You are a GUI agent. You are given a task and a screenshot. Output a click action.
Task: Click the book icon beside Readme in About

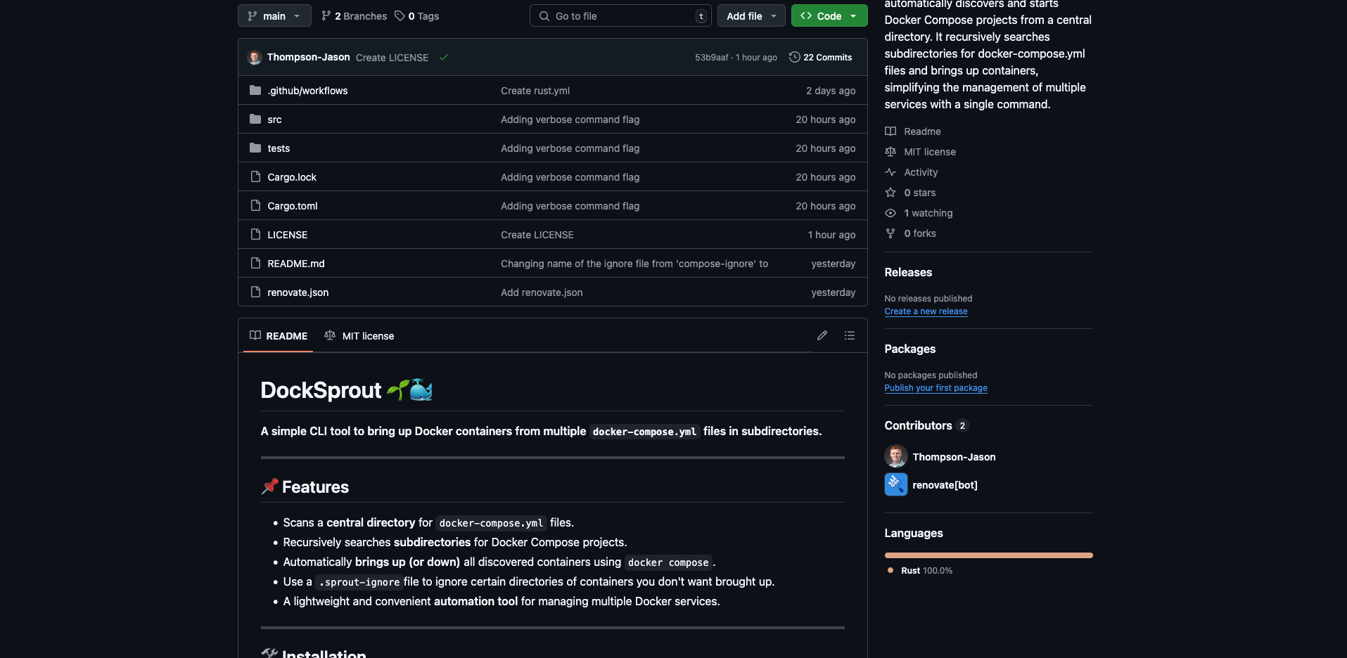890,131
